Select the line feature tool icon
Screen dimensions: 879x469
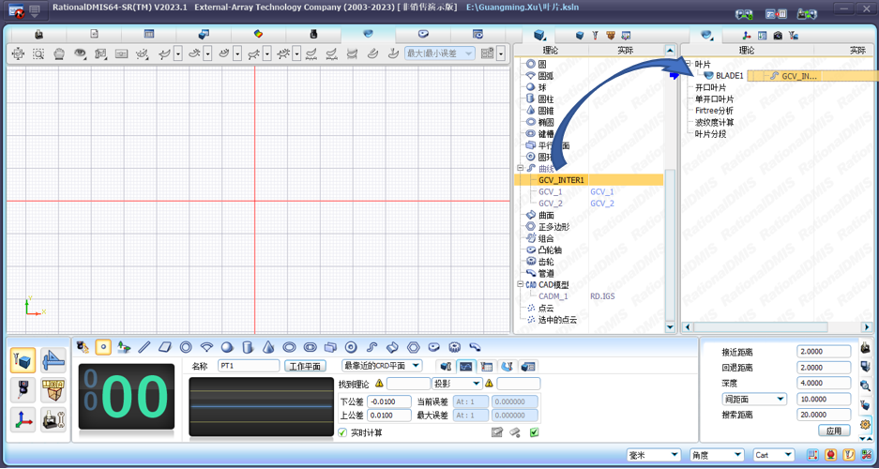pos(144,347)
